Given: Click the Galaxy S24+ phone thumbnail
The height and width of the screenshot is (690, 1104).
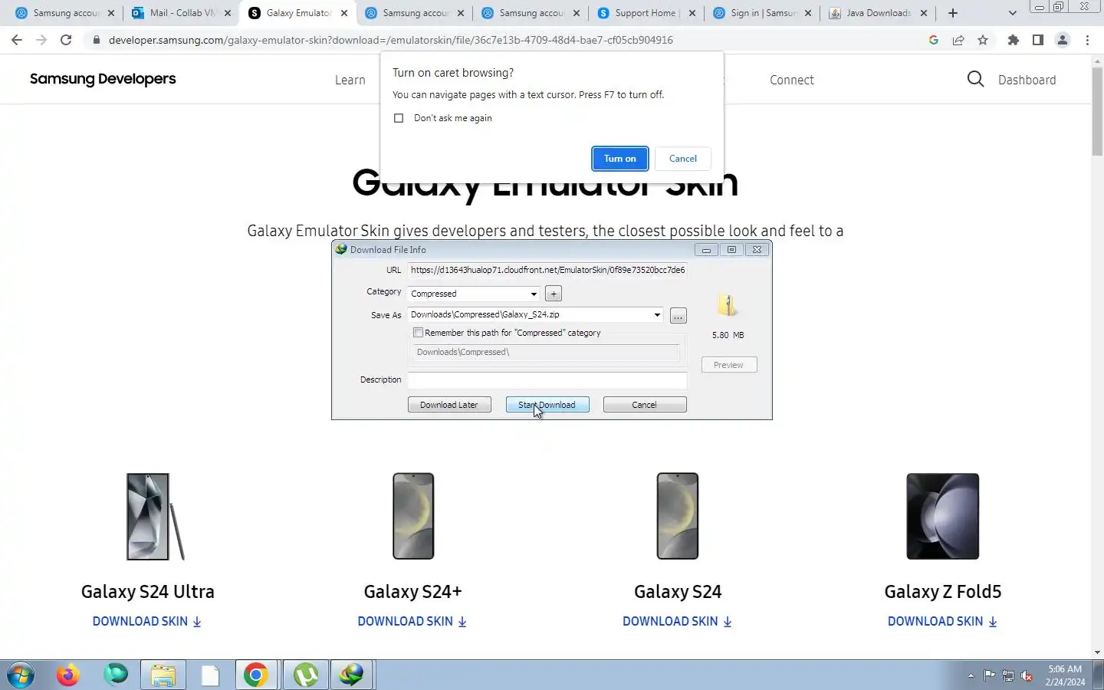Looking at the screenshot, I should coord(413,516).
